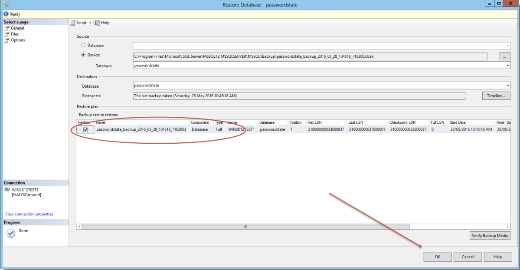The height and width of the screenshot is (270, 520).
Task: Select backup set name passwordstate_backup_2016_05_28_104518_7163003
Action: click(141, 129)
